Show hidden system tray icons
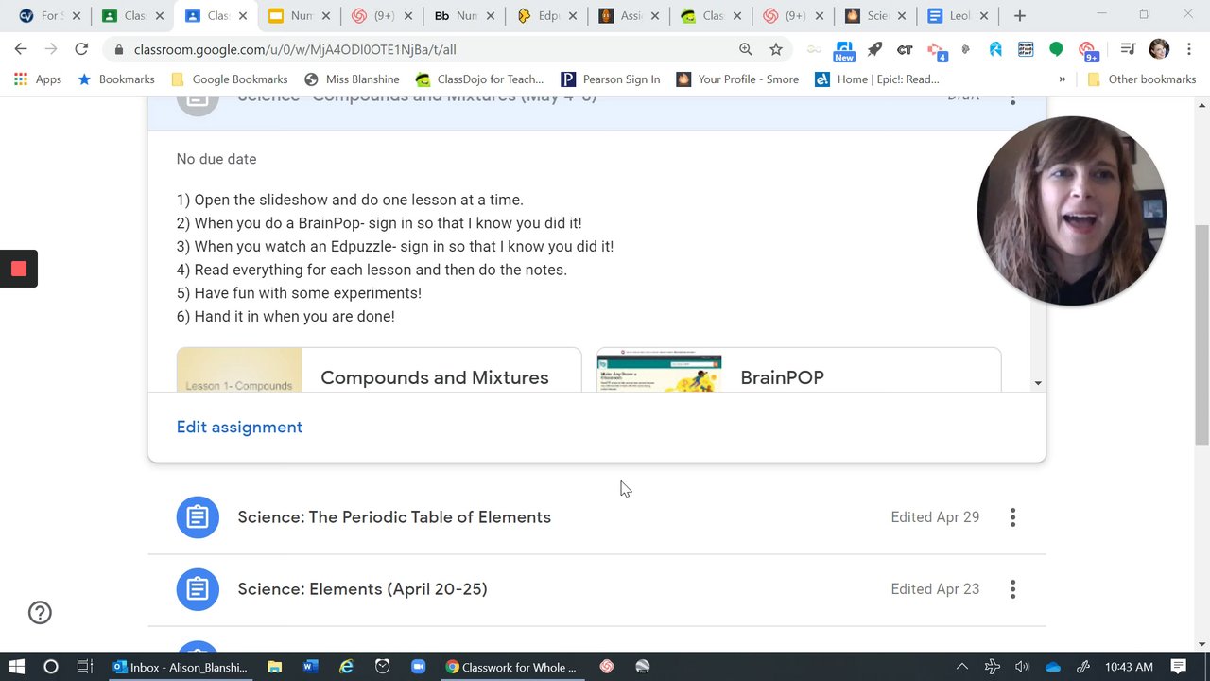The image size is (1210, 681). point(962,667)
